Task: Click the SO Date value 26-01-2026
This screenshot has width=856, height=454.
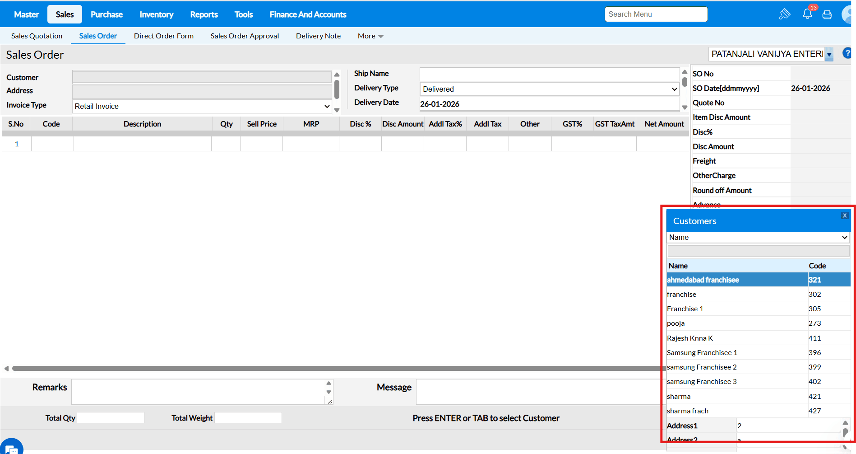Action: coord(810,88)
